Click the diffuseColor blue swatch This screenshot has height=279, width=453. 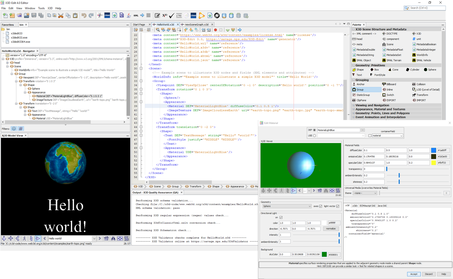point(433,150)
